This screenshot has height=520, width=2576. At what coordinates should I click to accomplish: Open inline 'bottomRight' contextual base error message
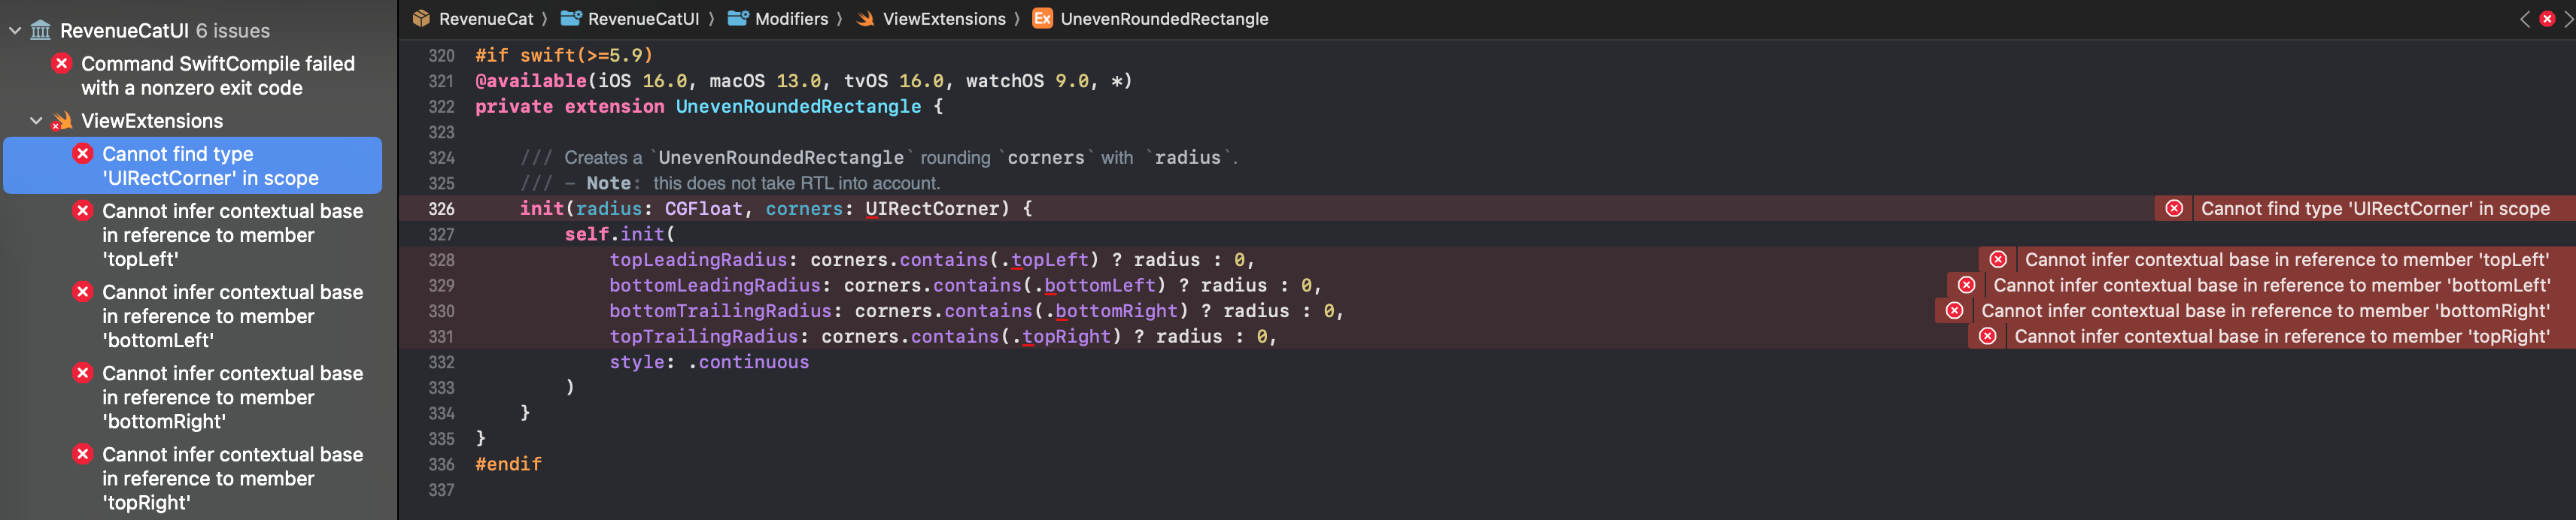tap(2265, 310)
